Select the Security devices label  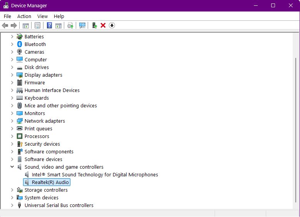(42, 144)
